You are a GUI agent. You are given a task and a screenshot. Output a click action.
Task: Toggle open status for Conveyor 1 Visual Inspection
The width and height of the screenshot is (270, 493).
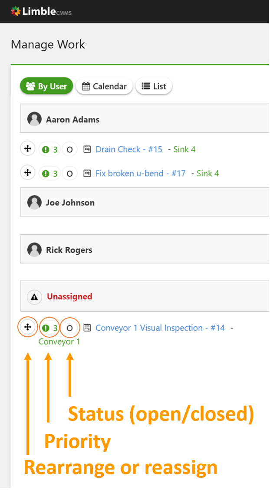point(69,328)
